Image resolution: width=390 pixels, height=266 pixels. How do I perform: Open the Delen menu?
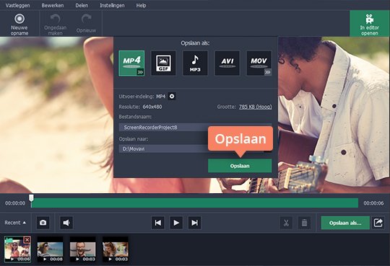click(x=82, y=6)
